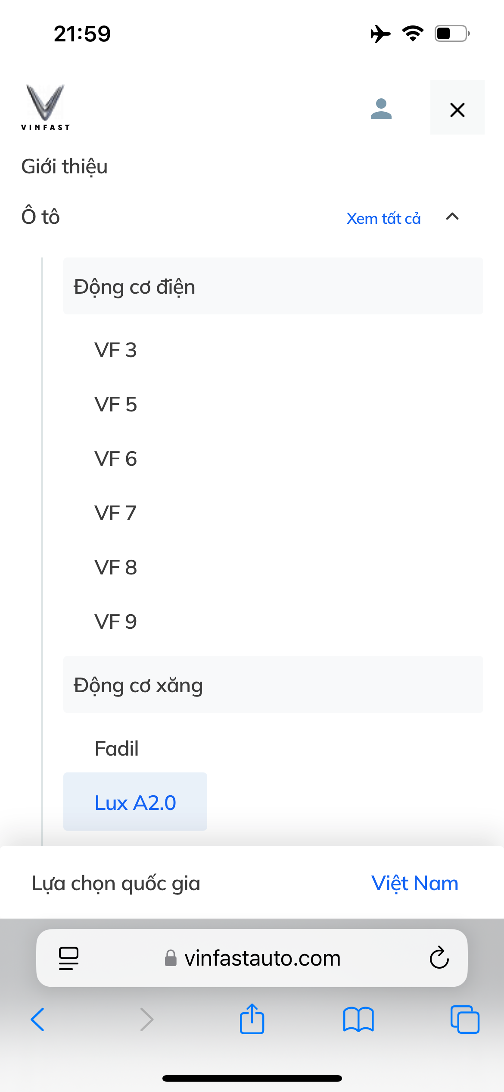The image size is (504, 1092).
Task: Tap the VinFast logo
Action: 45,107
